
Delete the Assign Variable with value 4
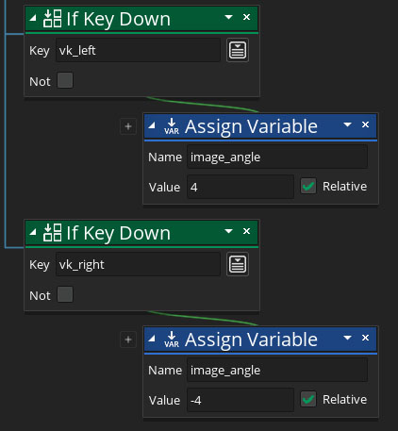(365, 124)
